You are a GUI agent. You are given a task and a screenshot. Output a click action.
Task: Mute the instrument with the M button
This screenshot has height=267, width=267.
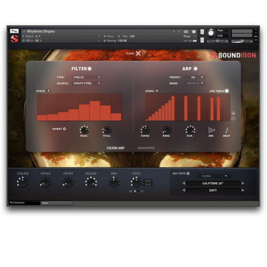pyautogui.click(x=202, y=40)
